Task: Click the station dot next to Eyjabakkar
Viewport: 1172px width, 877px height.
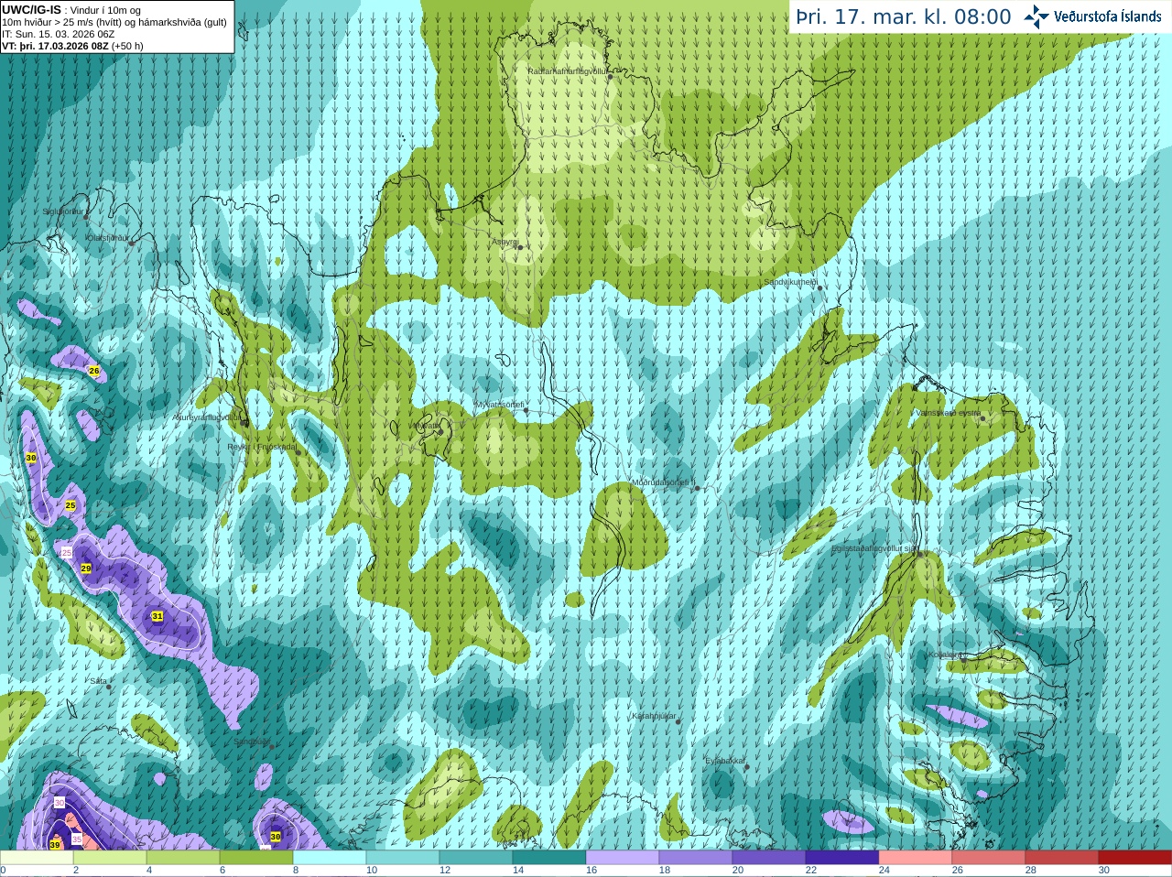Action: [x=748, y=767]
